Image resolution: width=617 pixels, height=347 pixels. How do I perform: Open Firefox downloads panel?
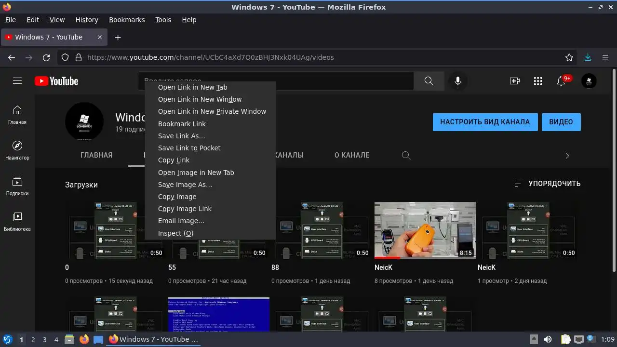point(588,57)
